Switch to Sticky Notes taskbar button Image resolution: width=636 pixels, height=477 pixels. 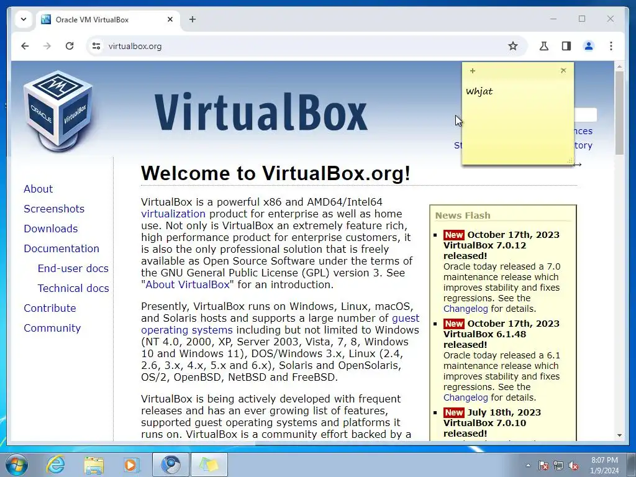pos(209,465)
